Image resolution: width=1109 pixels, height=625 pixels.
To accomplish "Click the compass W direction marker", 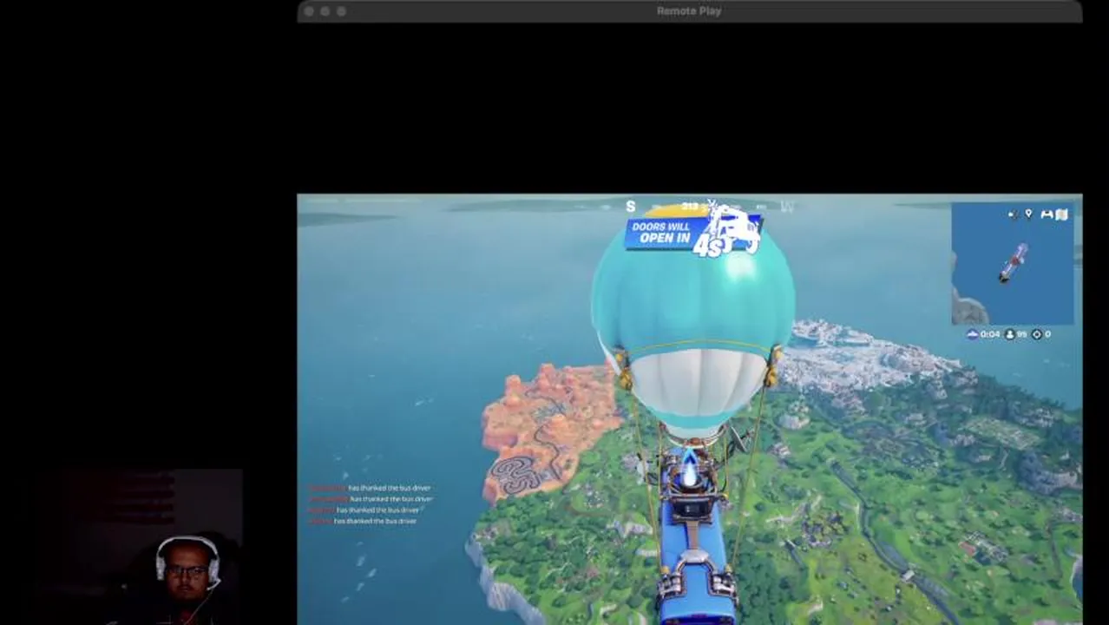I will point(787,207).
